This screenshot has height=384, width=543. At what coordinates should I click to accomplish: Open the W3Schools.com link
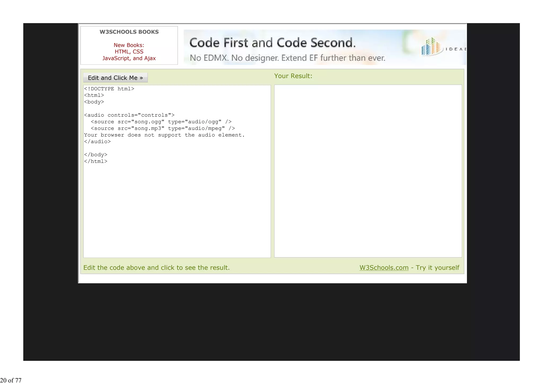coord(384,267)
